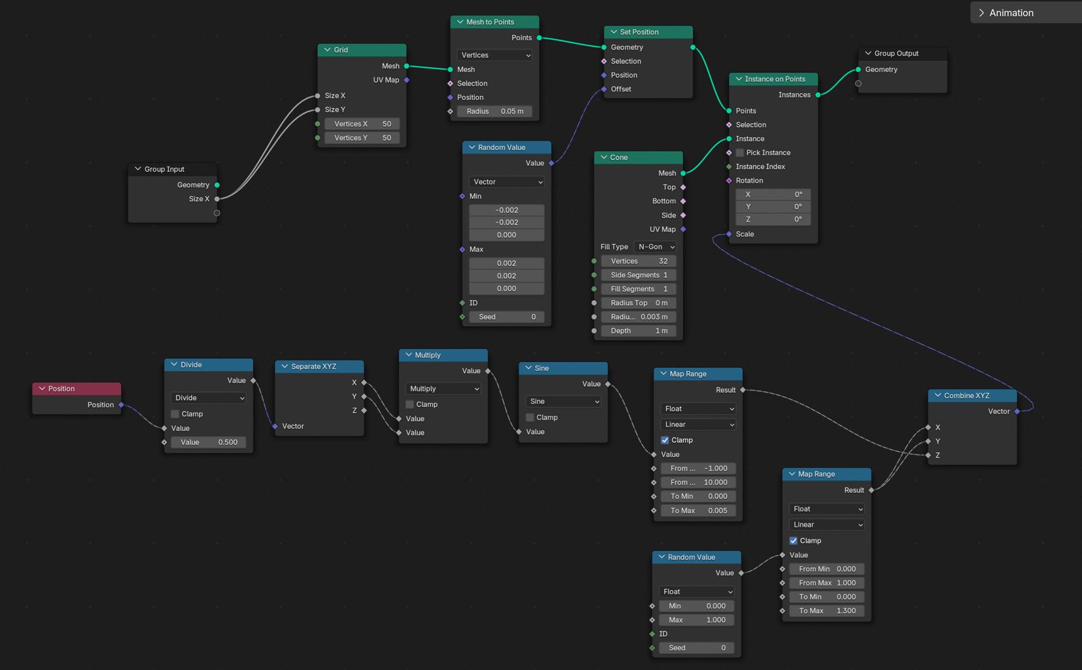Click the Sine node's Value output socket

click(x=608, y=384)
